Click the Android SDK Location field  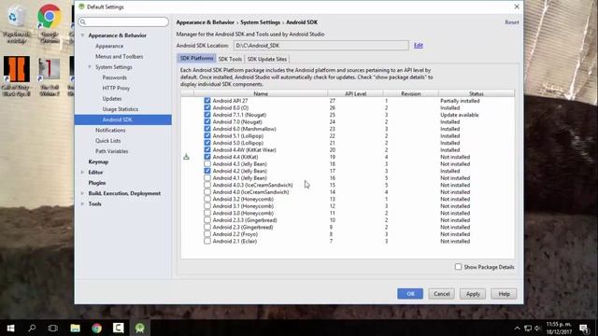pos(320,46)
